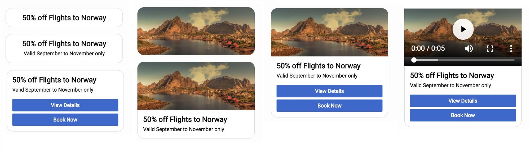Image resolution: width=530 pixels, height=148 pixels.
Task: Click 'Valid September to November only' under video
Action: 450,85
